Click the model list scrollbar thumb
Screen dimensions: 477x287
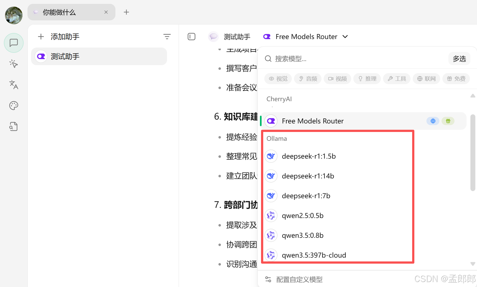[473, 153]
